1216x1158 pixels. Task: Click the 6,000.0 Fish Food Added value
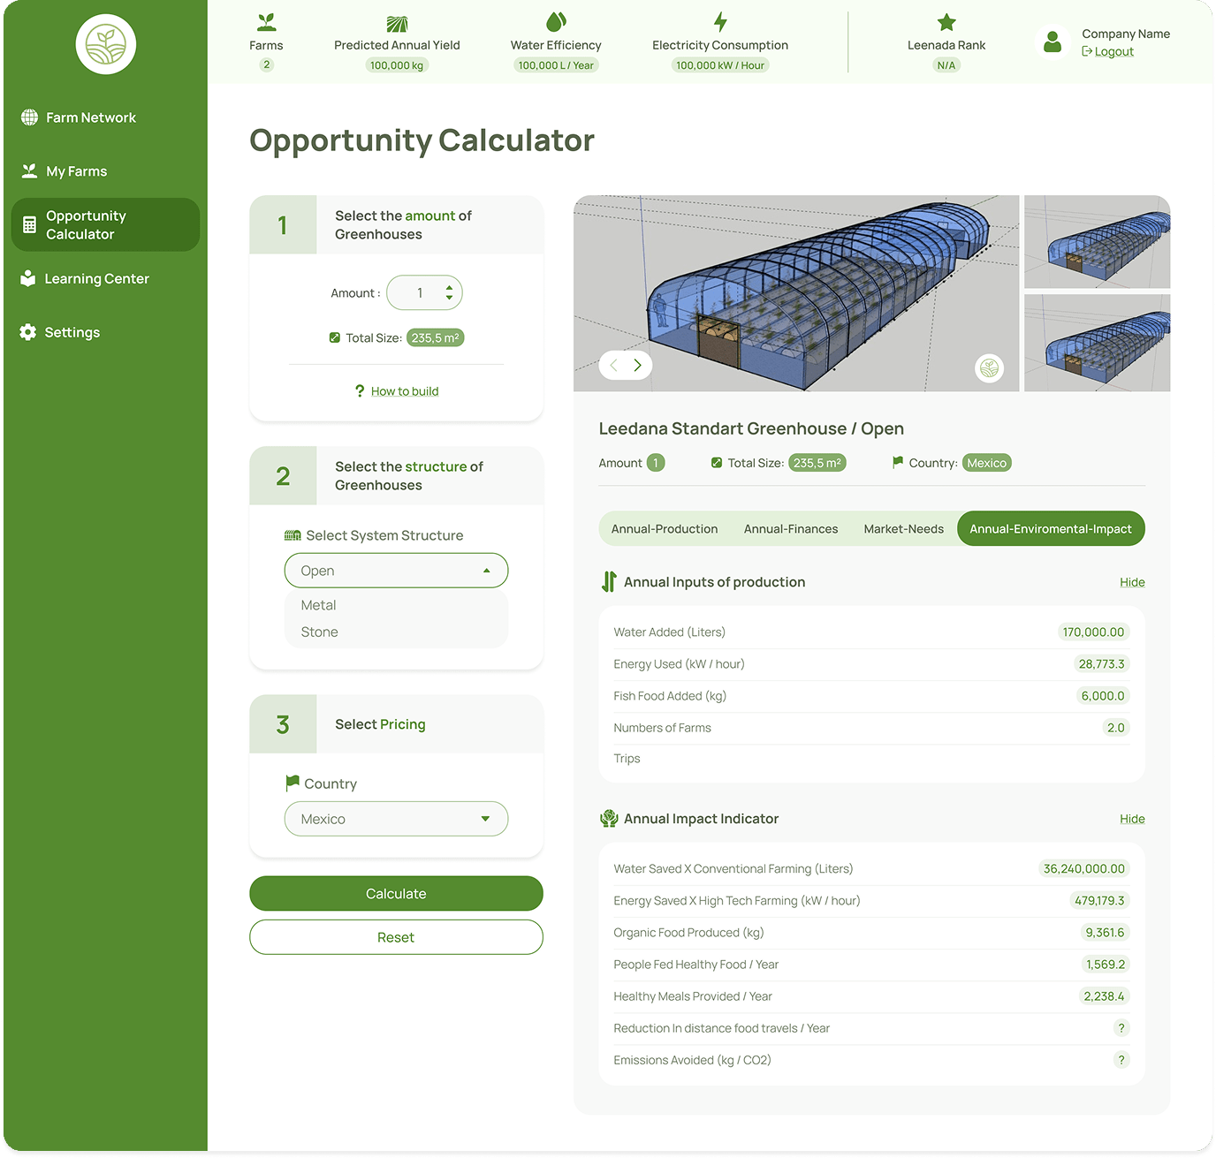[1103, 695]
